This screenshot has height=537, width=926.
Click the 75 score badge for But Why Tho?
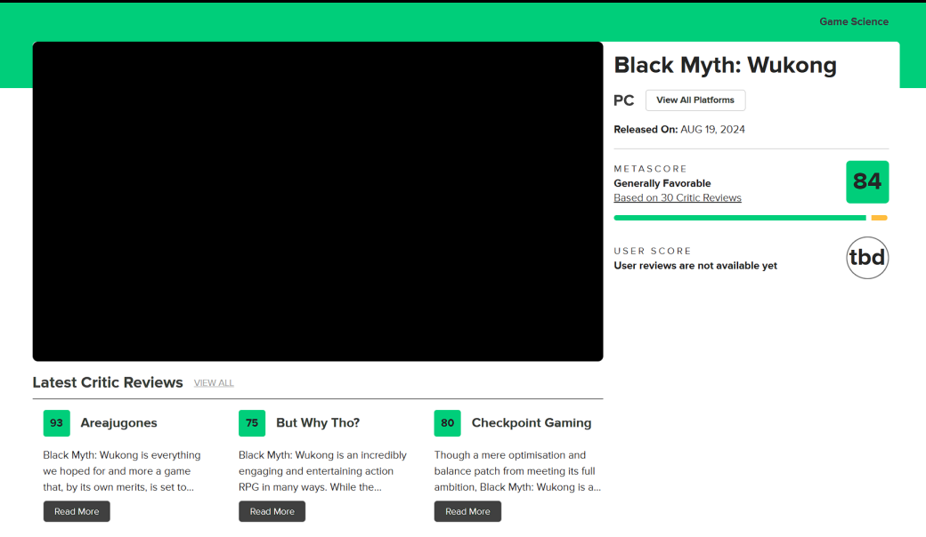252,423
